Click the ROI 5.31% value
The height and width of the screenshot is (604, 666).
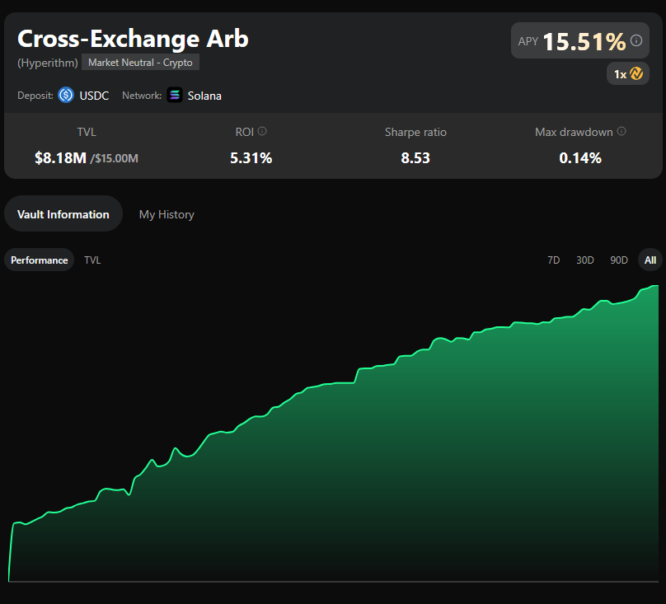pyautogui.click(x=251, y=158)
